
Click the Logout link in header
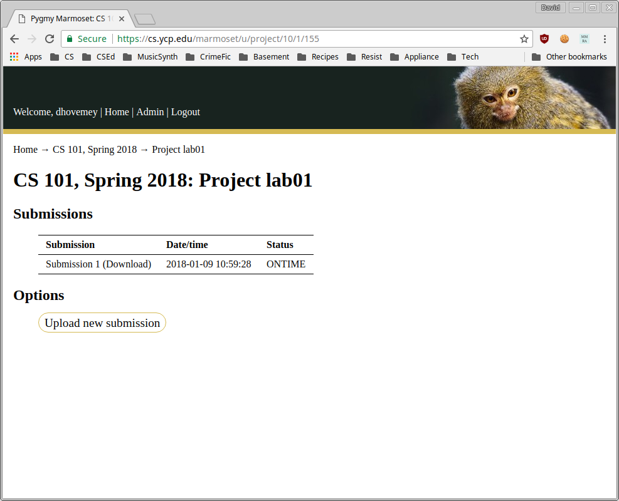[x=186, y=112]
